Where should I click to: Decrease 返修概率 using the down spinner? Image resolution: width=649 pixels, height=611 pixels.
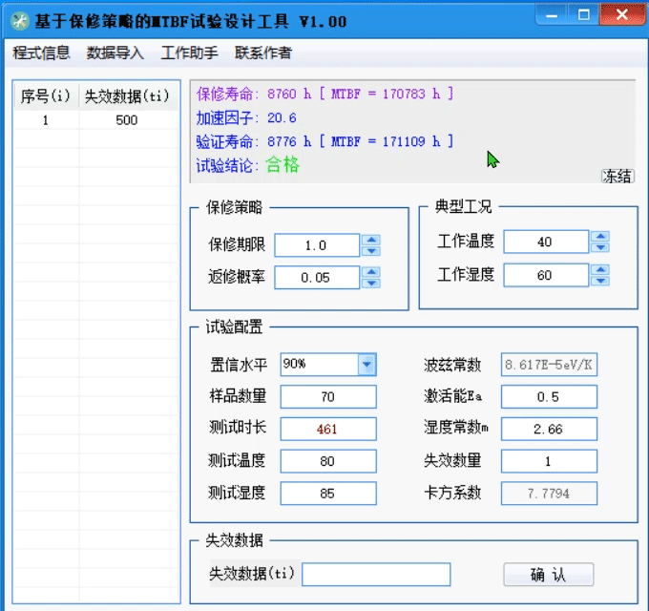[371, 284]
